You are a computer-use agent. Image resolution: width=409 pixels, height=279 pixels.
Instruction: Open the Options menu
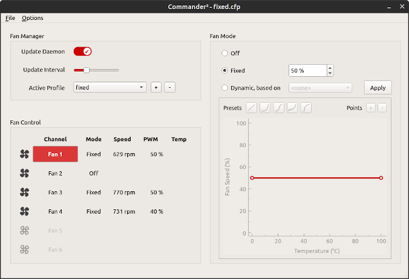tap(32, 18)
